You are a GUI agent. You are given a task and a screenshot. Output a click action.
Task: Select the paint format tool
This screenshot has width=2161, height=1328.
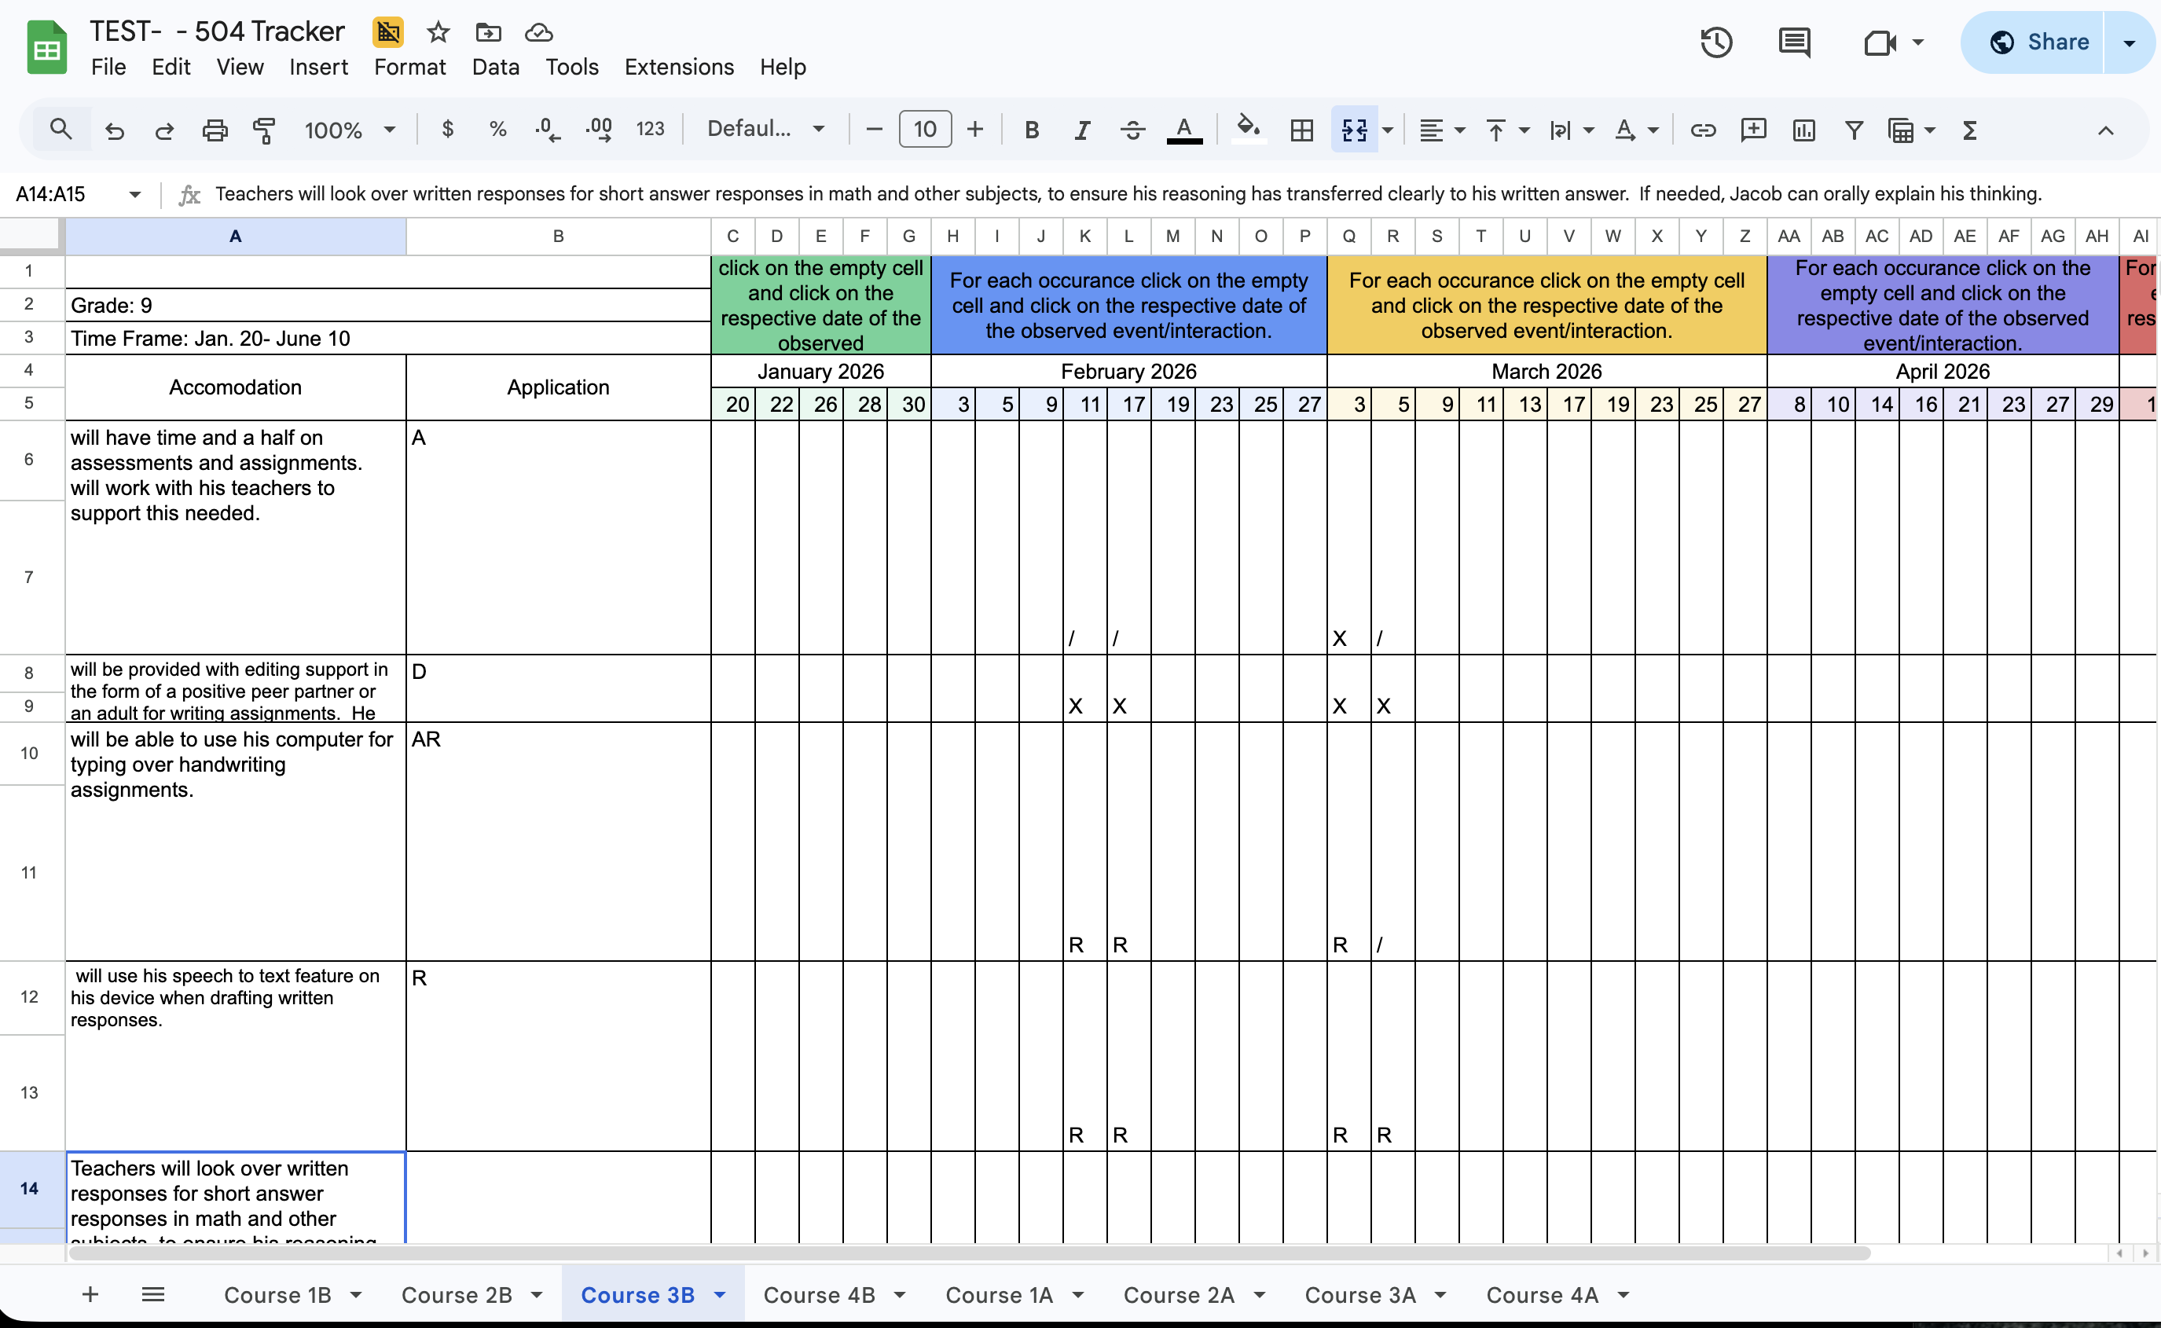point(264,130)
